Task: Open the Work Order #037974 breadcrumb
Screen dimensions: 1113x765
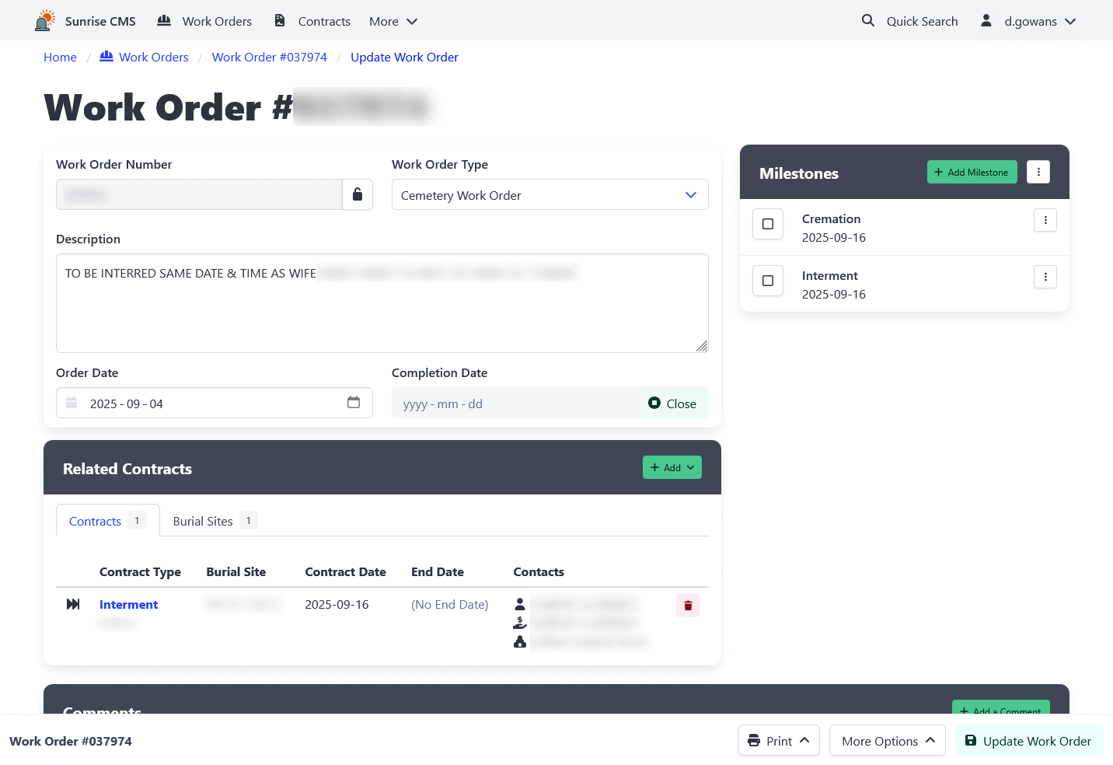Action: (270, 57)
